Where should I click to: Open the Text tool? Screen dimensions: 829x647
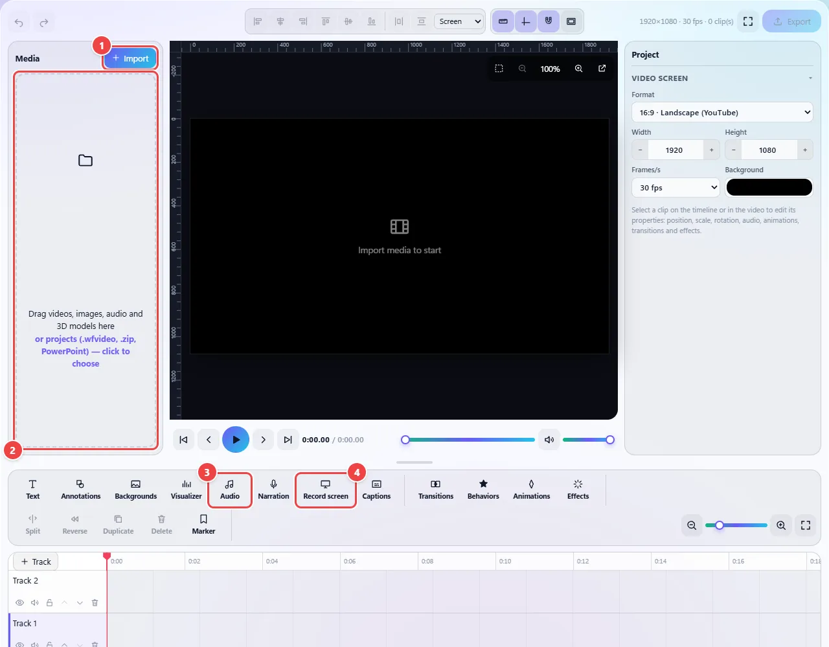[32, 490]
